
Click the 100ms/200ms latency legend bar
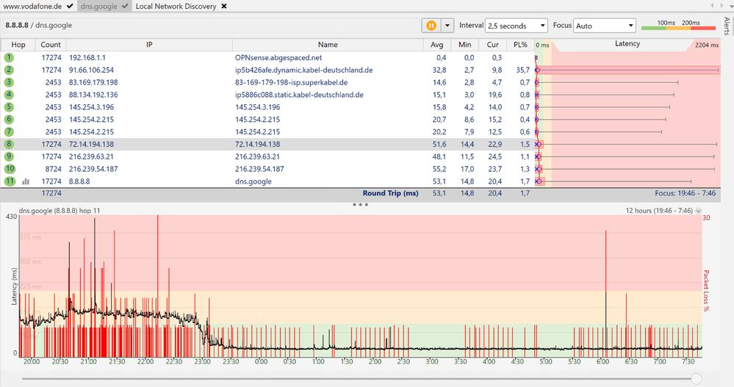click(x=676, y=26)
